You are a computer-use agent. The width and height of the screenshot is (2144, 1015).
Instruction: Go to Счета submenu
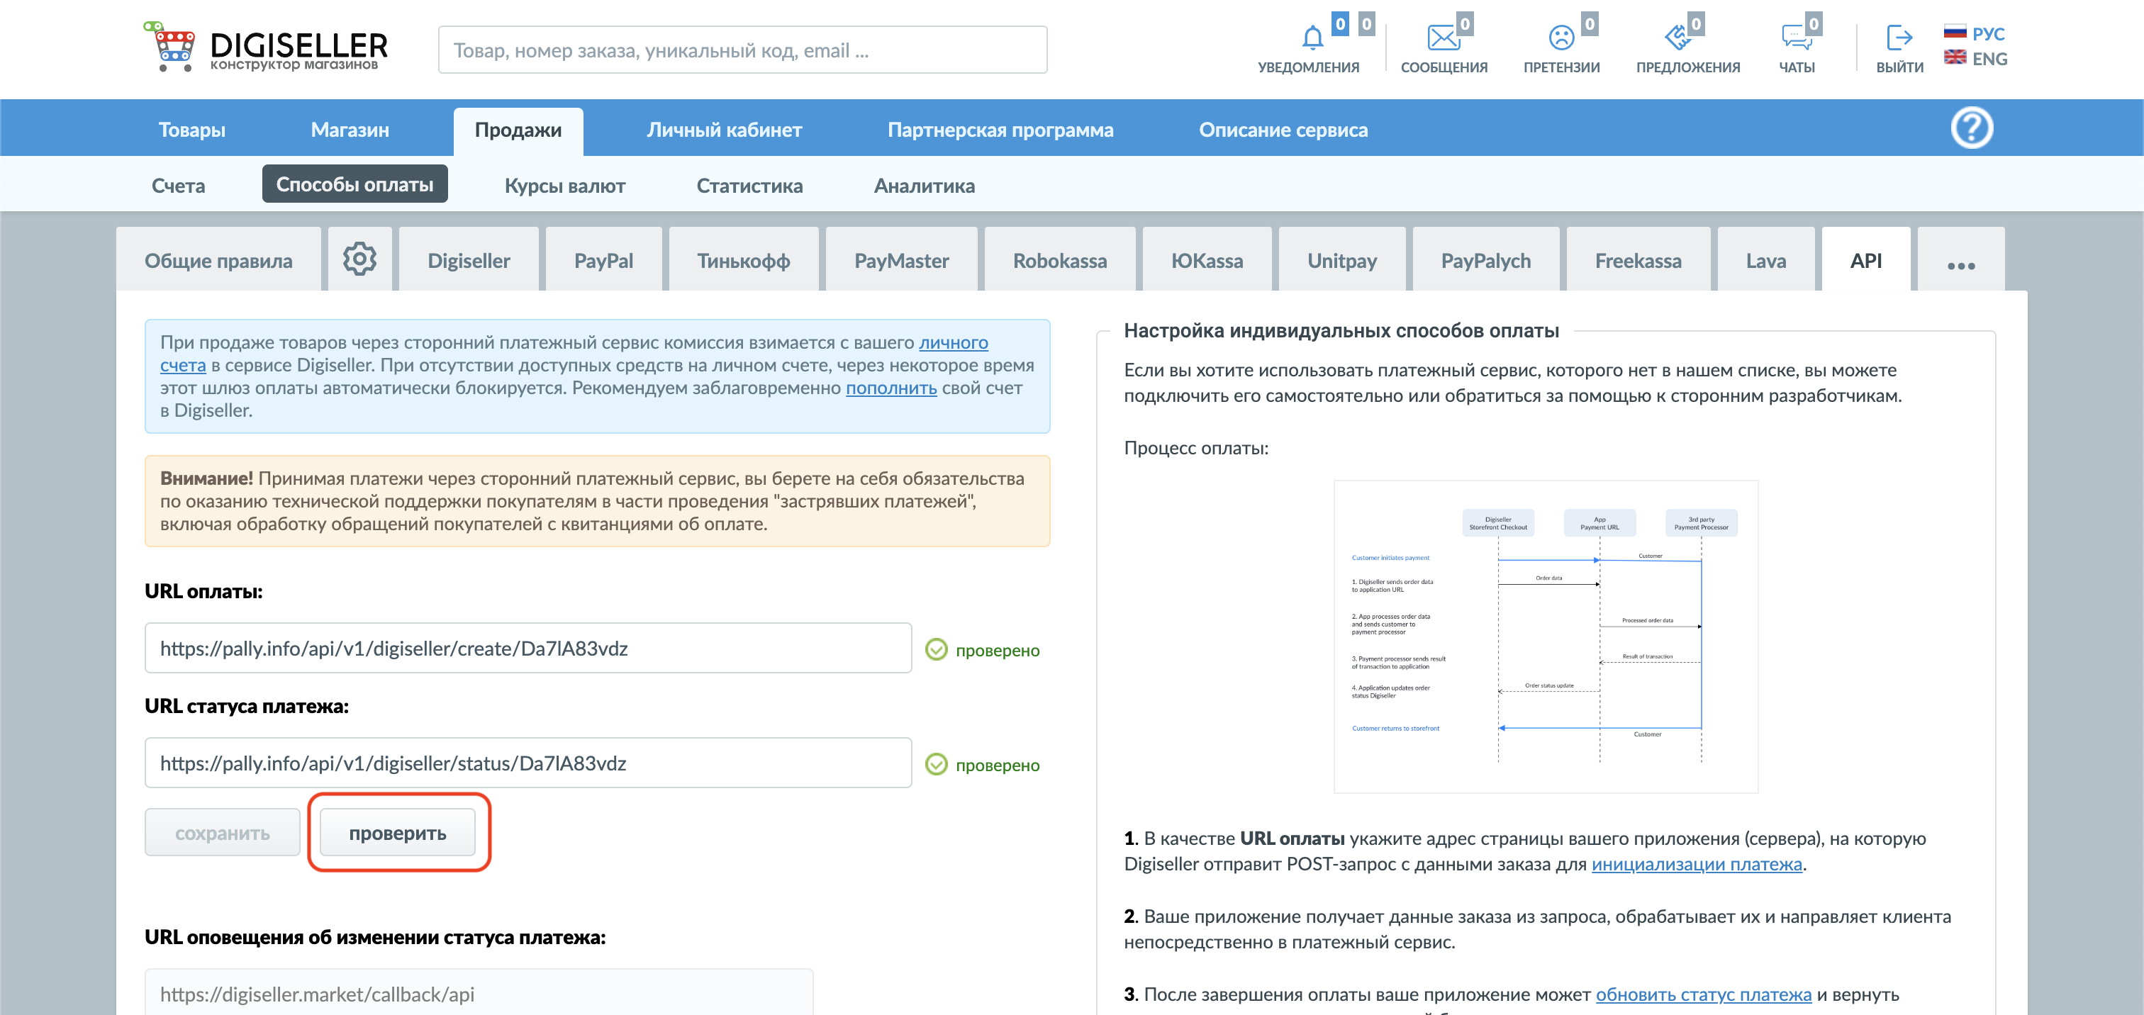(x=178, y=185)
